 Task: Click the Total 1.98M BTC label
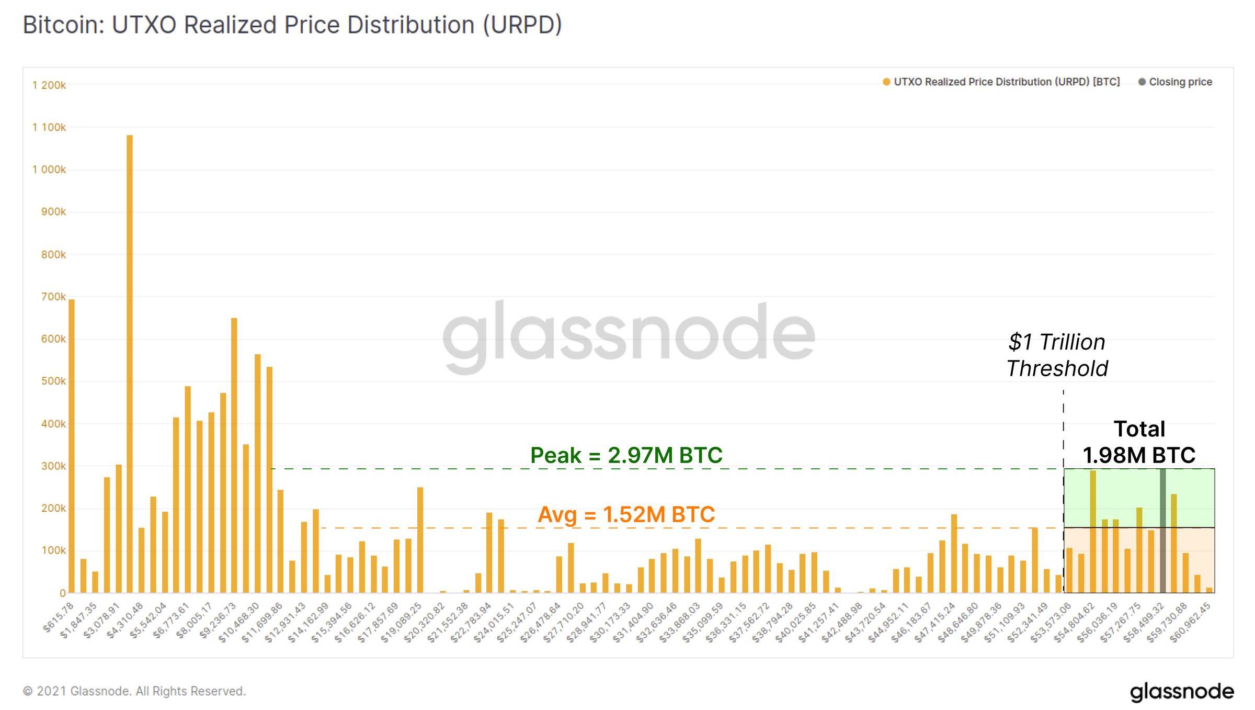1139,442
